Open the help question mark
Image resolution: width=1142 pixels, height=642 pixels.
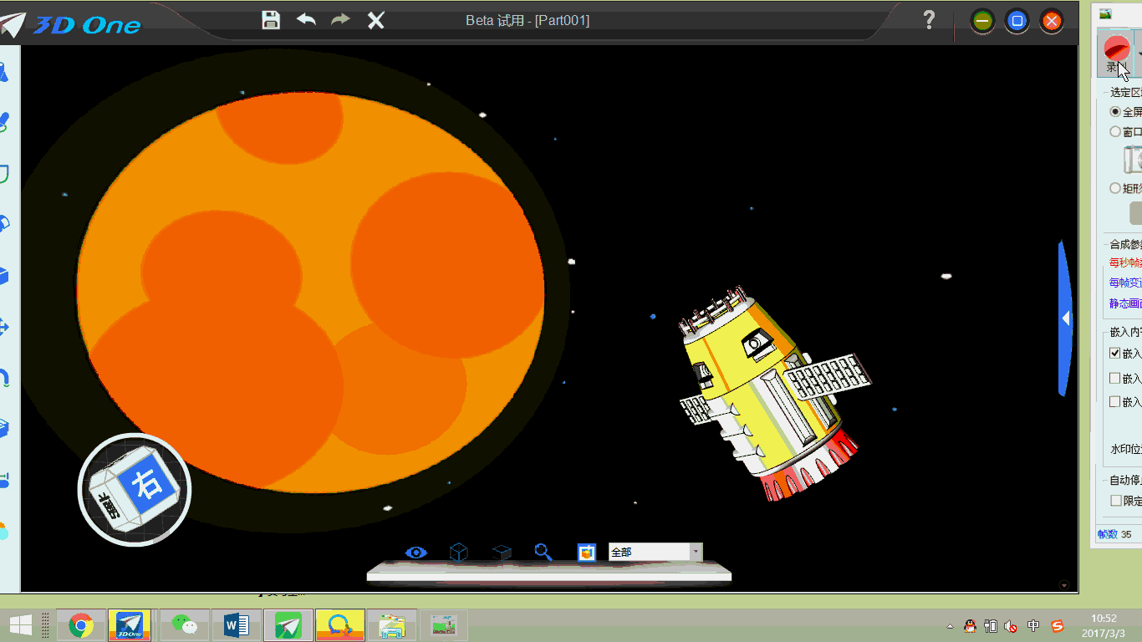coord(929,20)
